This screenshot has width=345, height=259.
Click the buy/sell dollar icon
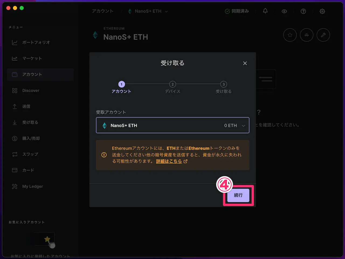15,138
